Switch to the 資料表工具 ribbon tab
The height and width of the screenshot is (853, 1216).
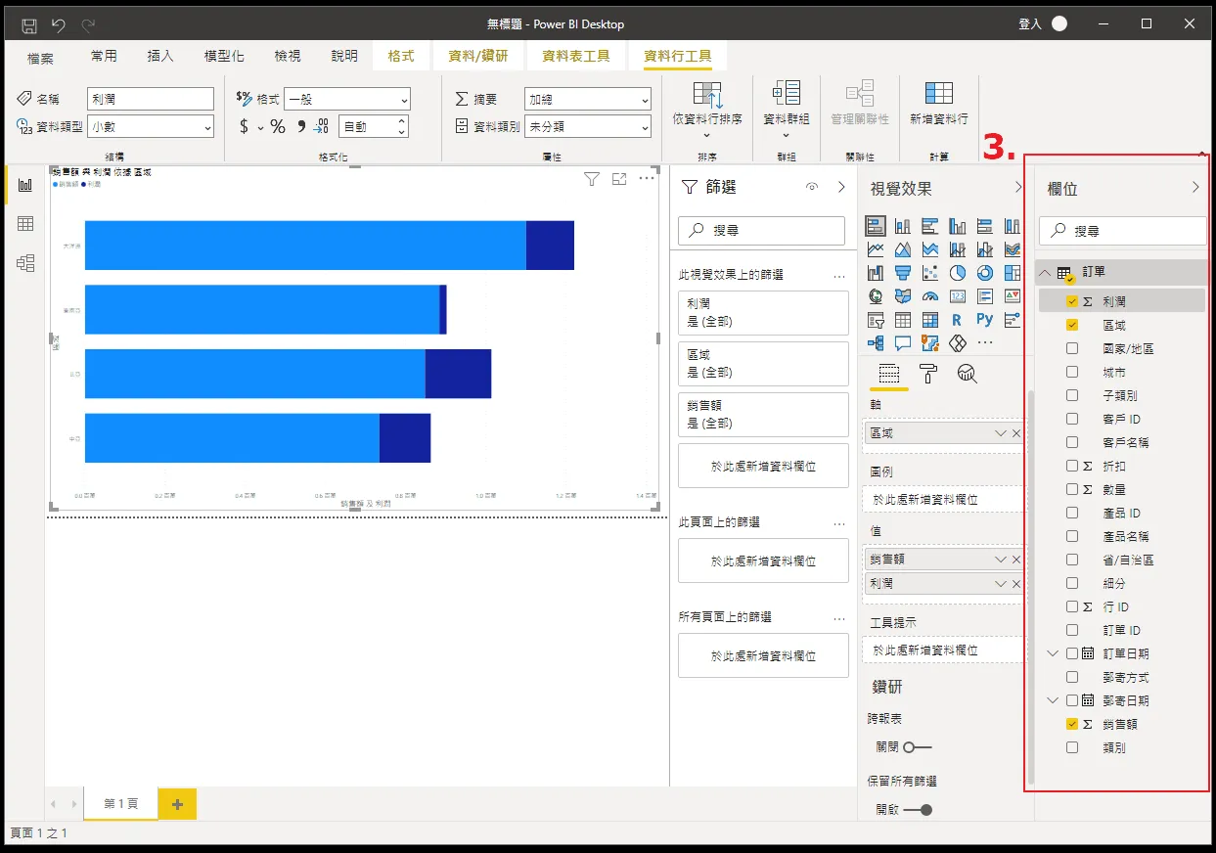point(576,56)
